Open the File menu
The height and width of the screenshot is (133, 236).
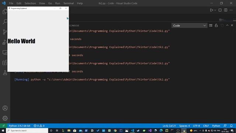(11, 3)
